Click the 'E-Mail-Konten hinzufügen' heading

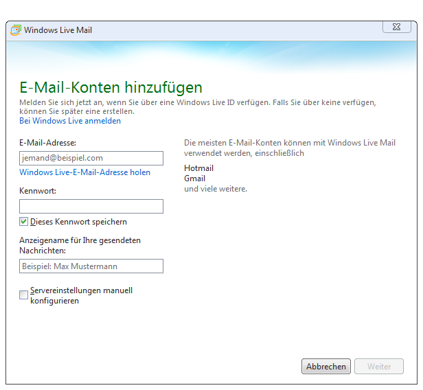(111, 87)
